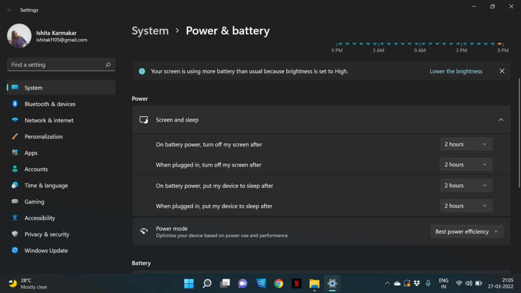Navigate to System in the breadcrumb
Viewport: 521px width, 293px height.
pyautogui.click(x=150, y=31)
